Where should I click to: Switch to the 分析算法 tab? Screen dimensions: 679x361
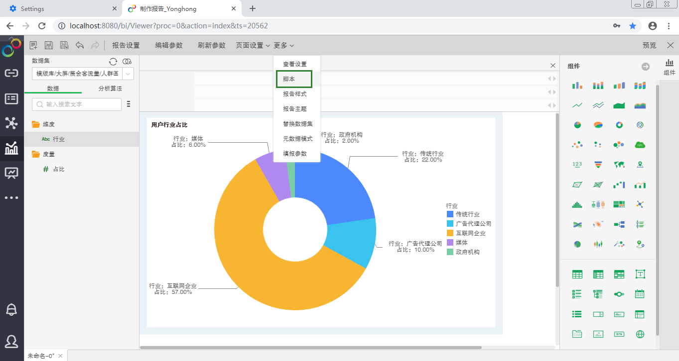pos(110,89)
